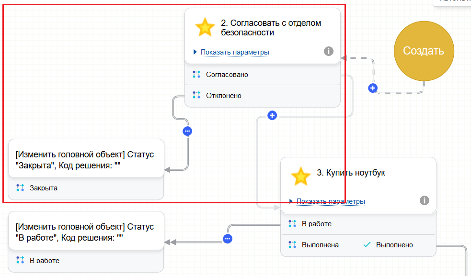
Task: Click plus button on connector below "Отклонено"
Action: (272, 115)
